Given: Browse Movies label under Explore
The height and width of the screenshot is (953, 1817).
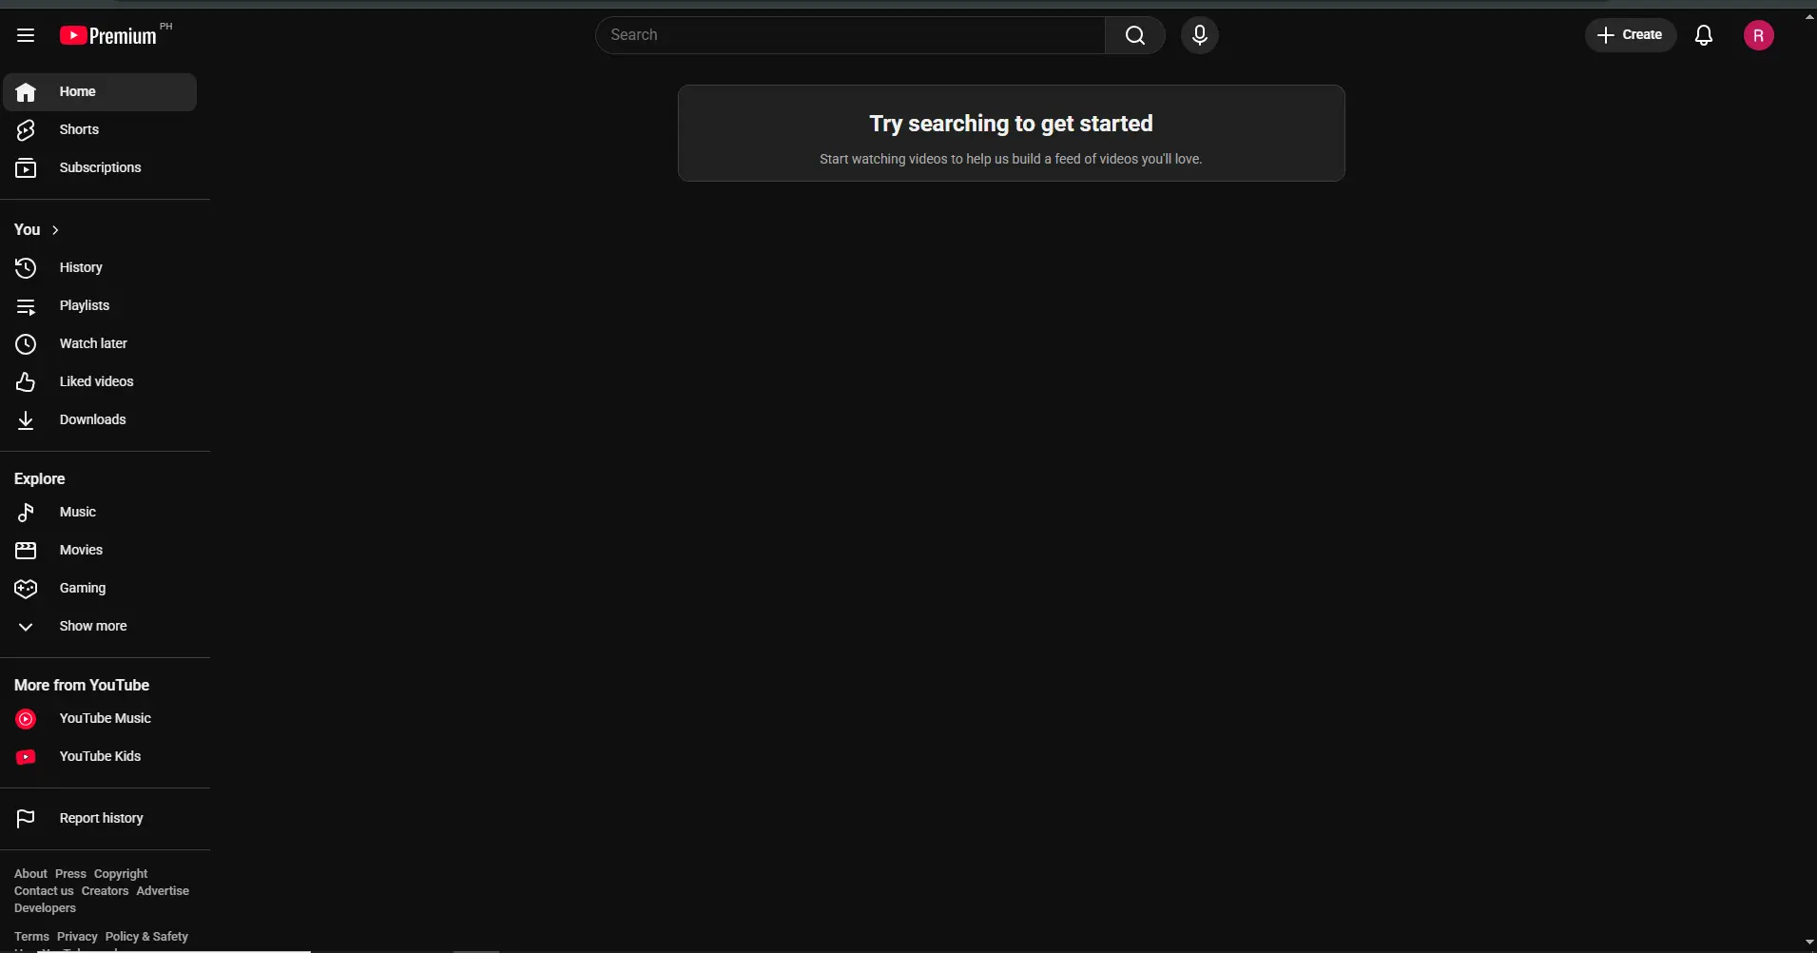Looking at the screenshot, I should (81, 551).
